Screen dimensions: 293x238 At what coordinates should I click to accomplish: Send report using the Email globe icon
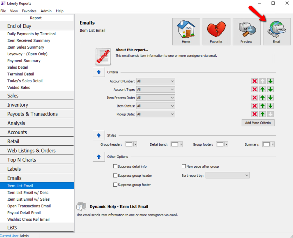point(277,32)
